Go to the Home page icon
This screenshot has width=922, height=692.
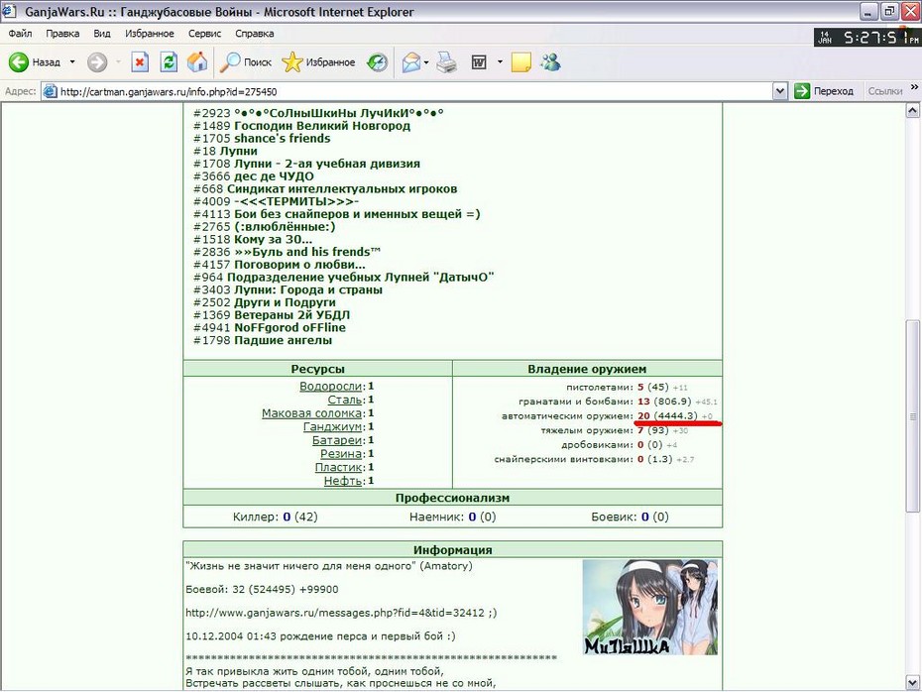pos(197,61)
